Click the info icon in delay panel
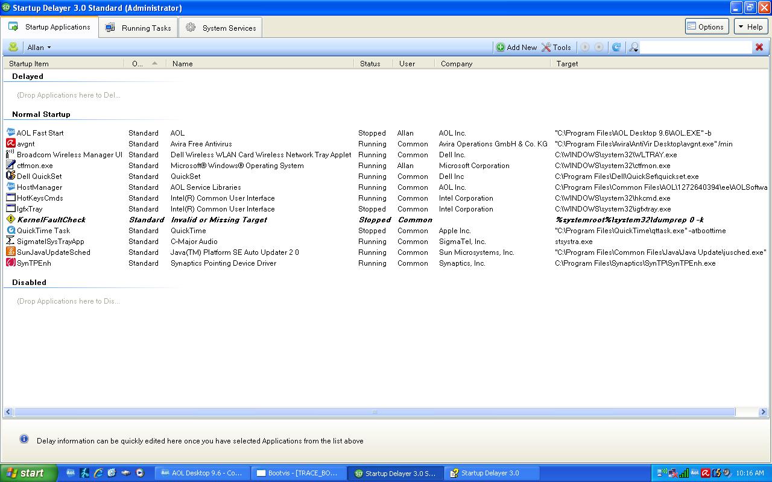The image size is (772, 482). [x=24, y=439]
